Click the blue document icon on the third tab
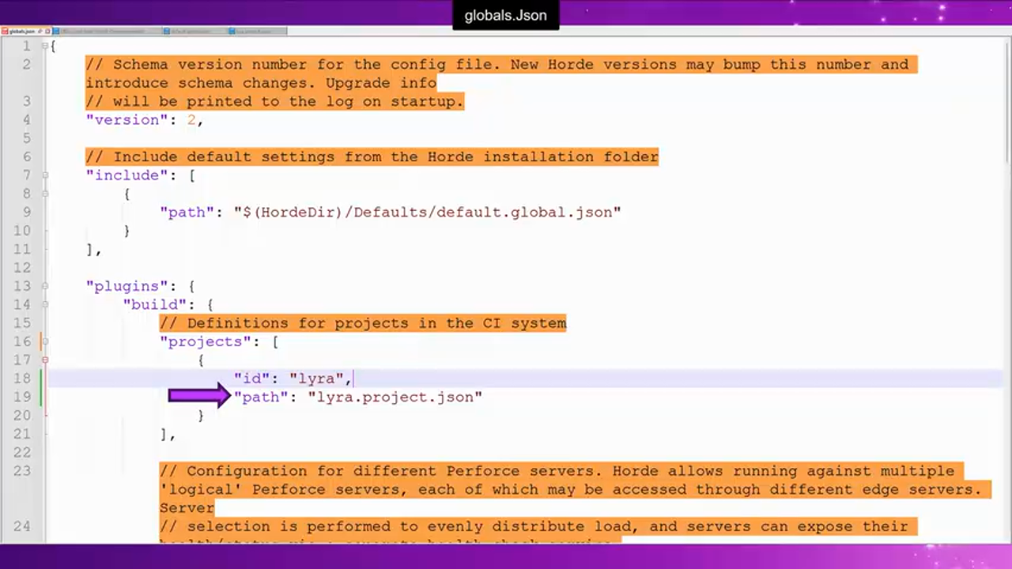Screen dimensions: 1012x569 (x=165, y=32)
